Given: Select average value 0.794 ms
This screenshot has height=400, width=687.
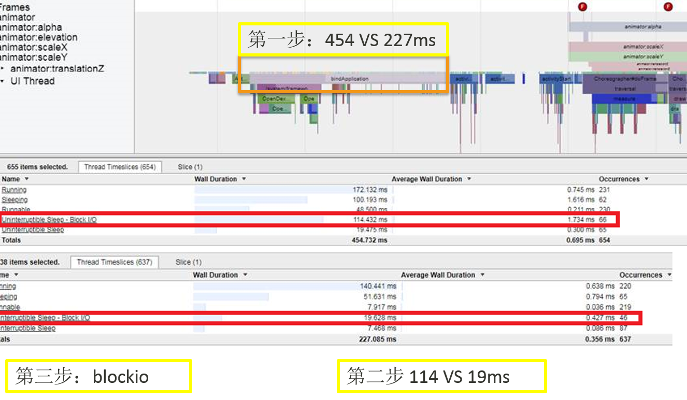Looking at the screenshot, I should pos(600,296).
